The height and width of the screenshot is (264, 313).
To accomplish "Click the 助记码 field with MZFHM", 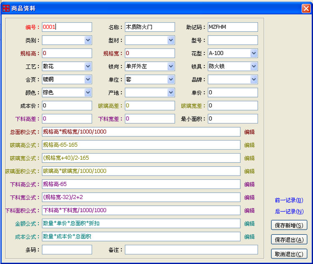I will (x=233, y=27).
